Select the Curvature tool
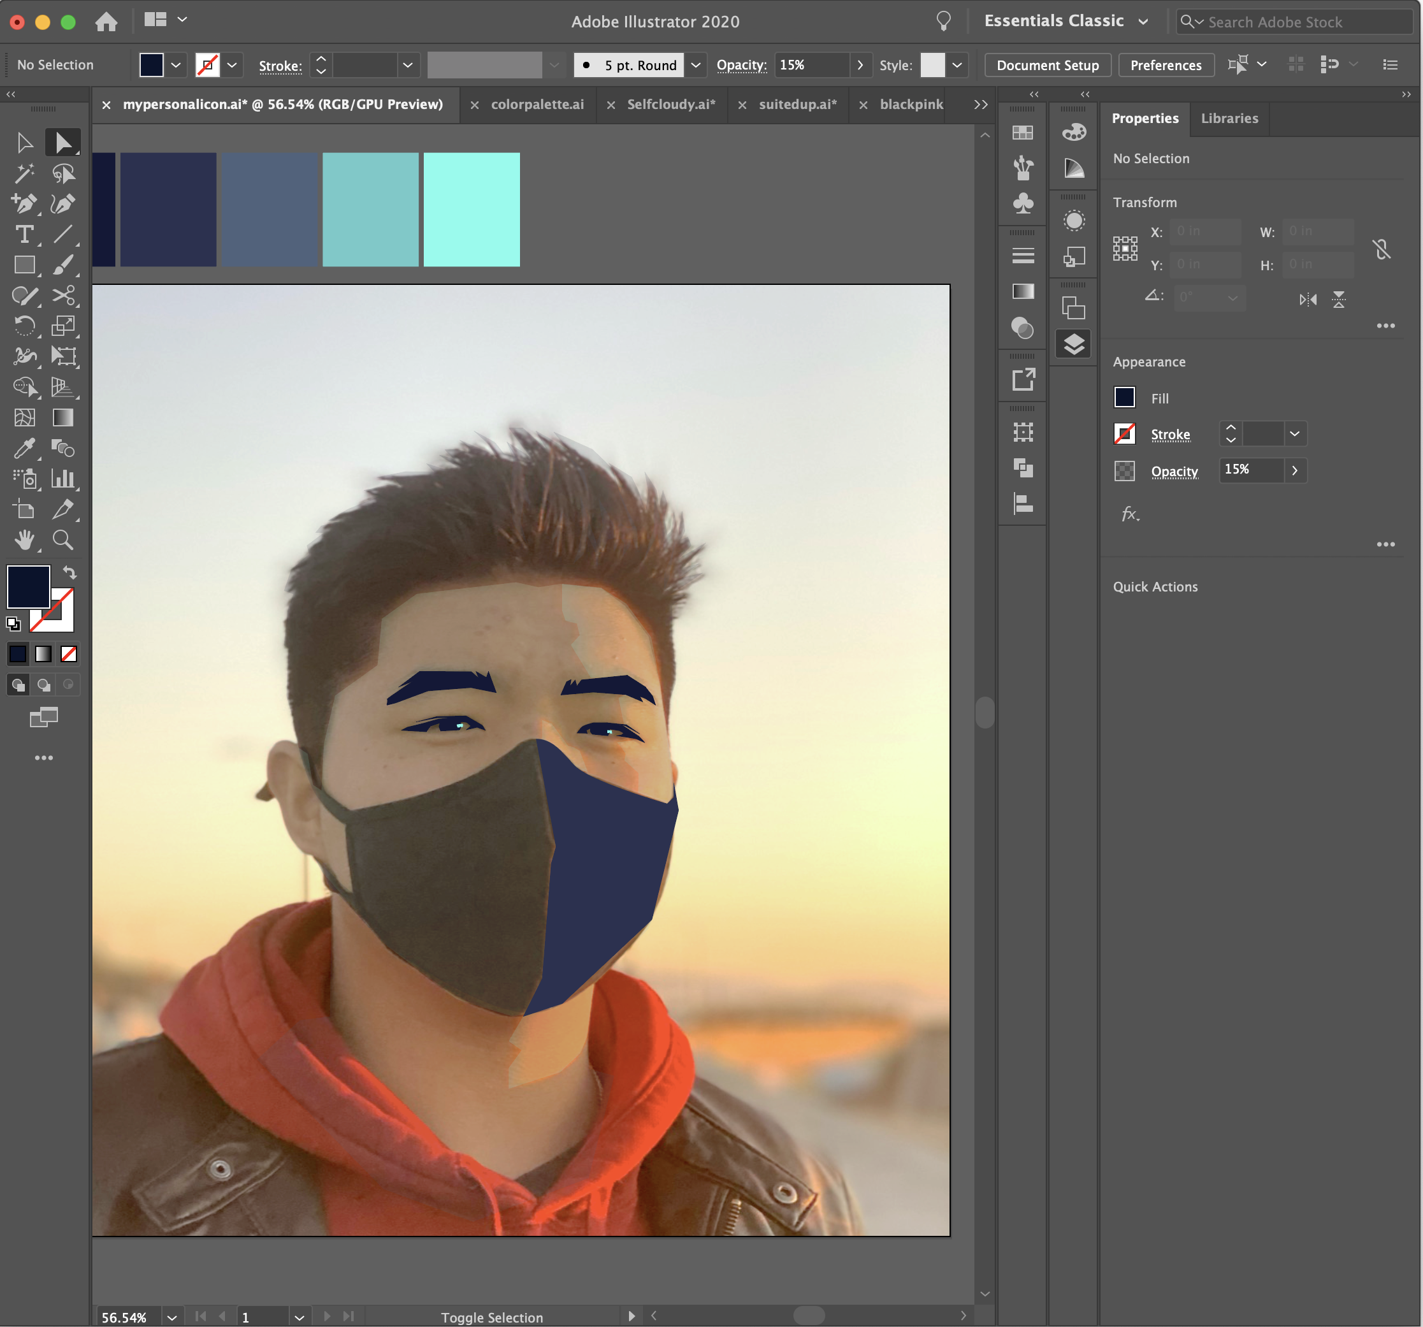 [63, 204]
